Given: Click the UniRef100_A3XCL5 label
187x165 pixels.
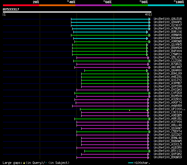Looking at the screenshot, I should (x=168, y=145).
